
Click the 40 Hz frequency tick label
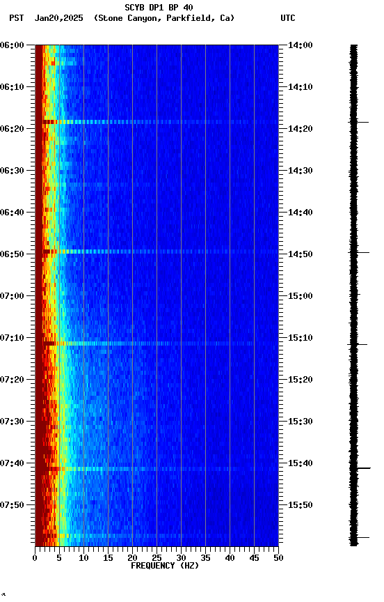(x=230, y=558)
